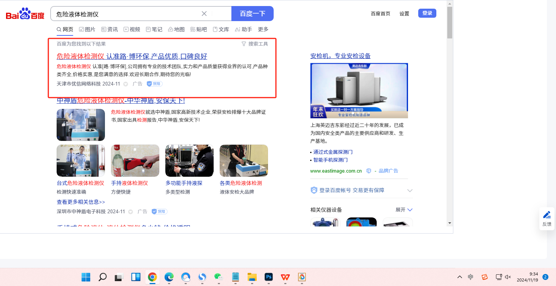
Task: Open the 安检机，专业安检设备 ad link
Action: click(340, 56)
